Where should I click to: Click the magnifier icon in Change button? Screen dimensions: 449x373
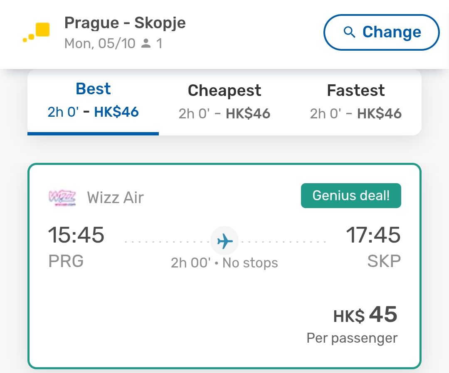coord(349,32)
